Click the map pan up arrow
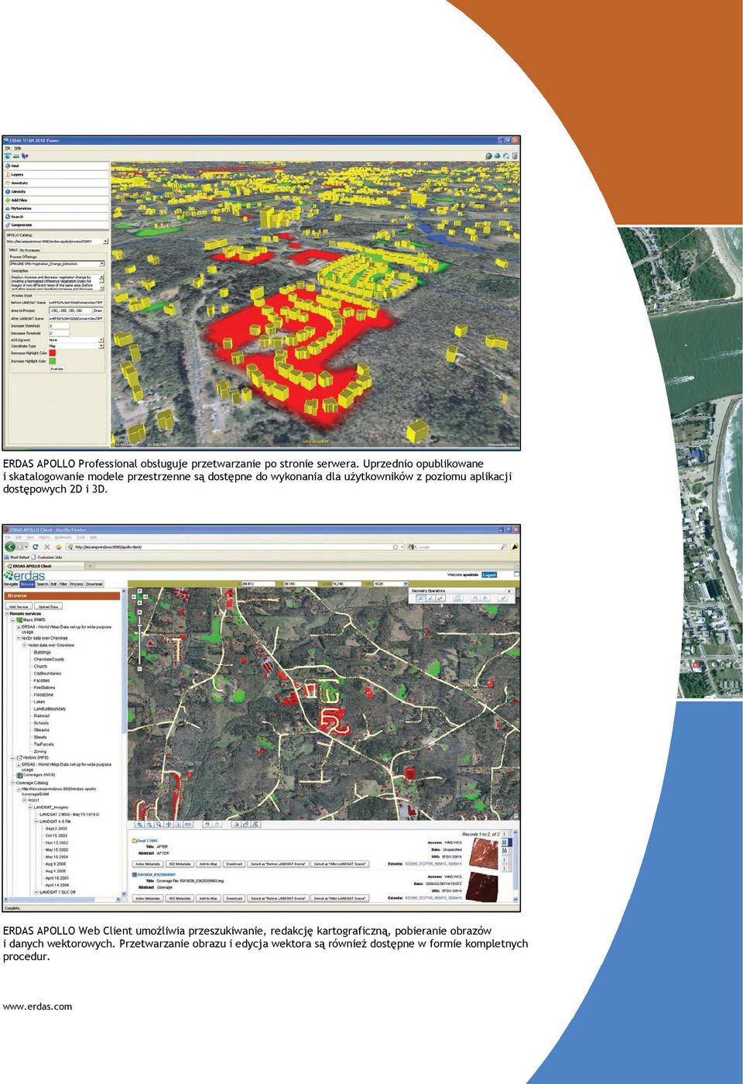The height and width of the screenshot is (1084, 743). pyautogui.click(x=139, y=592)
